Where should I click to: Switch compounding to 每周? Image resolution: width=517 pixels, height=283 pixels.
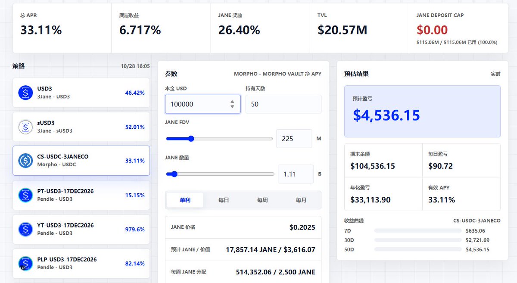(262, 200)
